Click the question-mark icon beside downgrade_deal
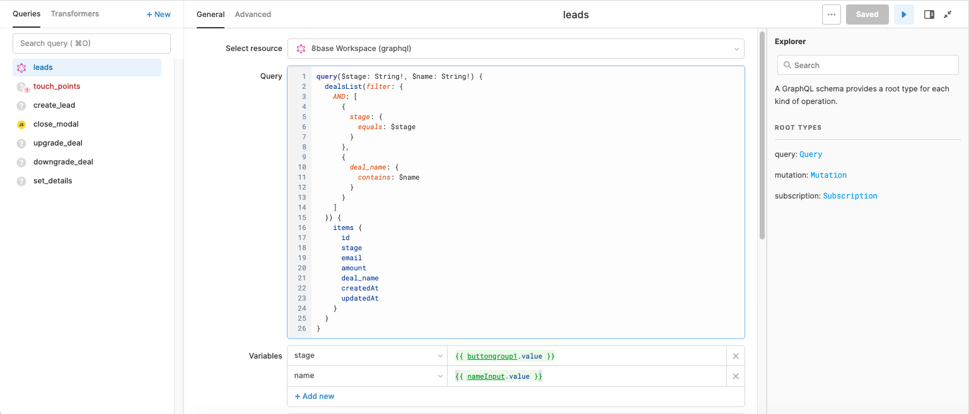The height and width of the screenshot is (414, 969). pyautogui.click(x=21, y=162)
